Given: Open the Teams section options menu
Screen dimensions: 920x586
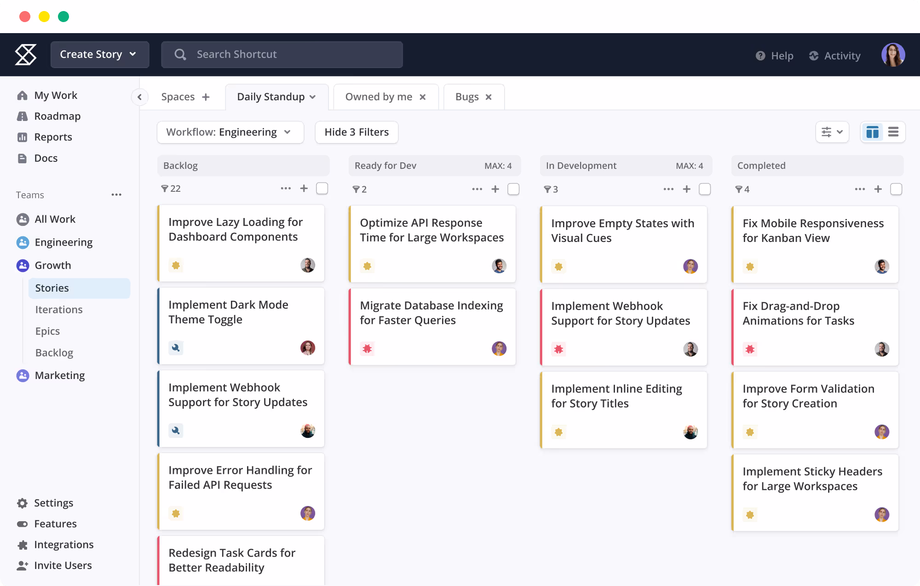Looking at the screenshot, I should (116, 195).
